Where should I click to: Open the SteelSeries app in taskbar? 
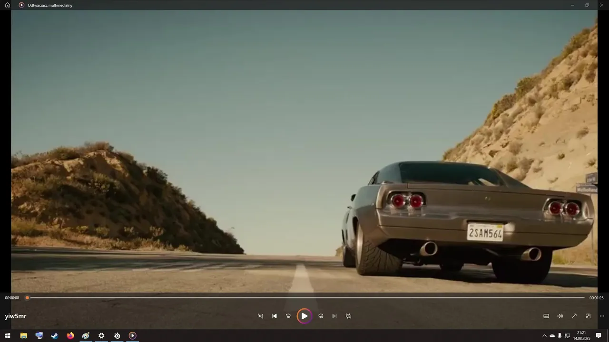pos(117,336)
